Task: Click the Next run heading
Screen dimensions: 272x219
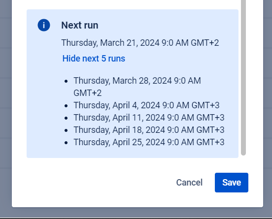Action: (x=80, y=25)
